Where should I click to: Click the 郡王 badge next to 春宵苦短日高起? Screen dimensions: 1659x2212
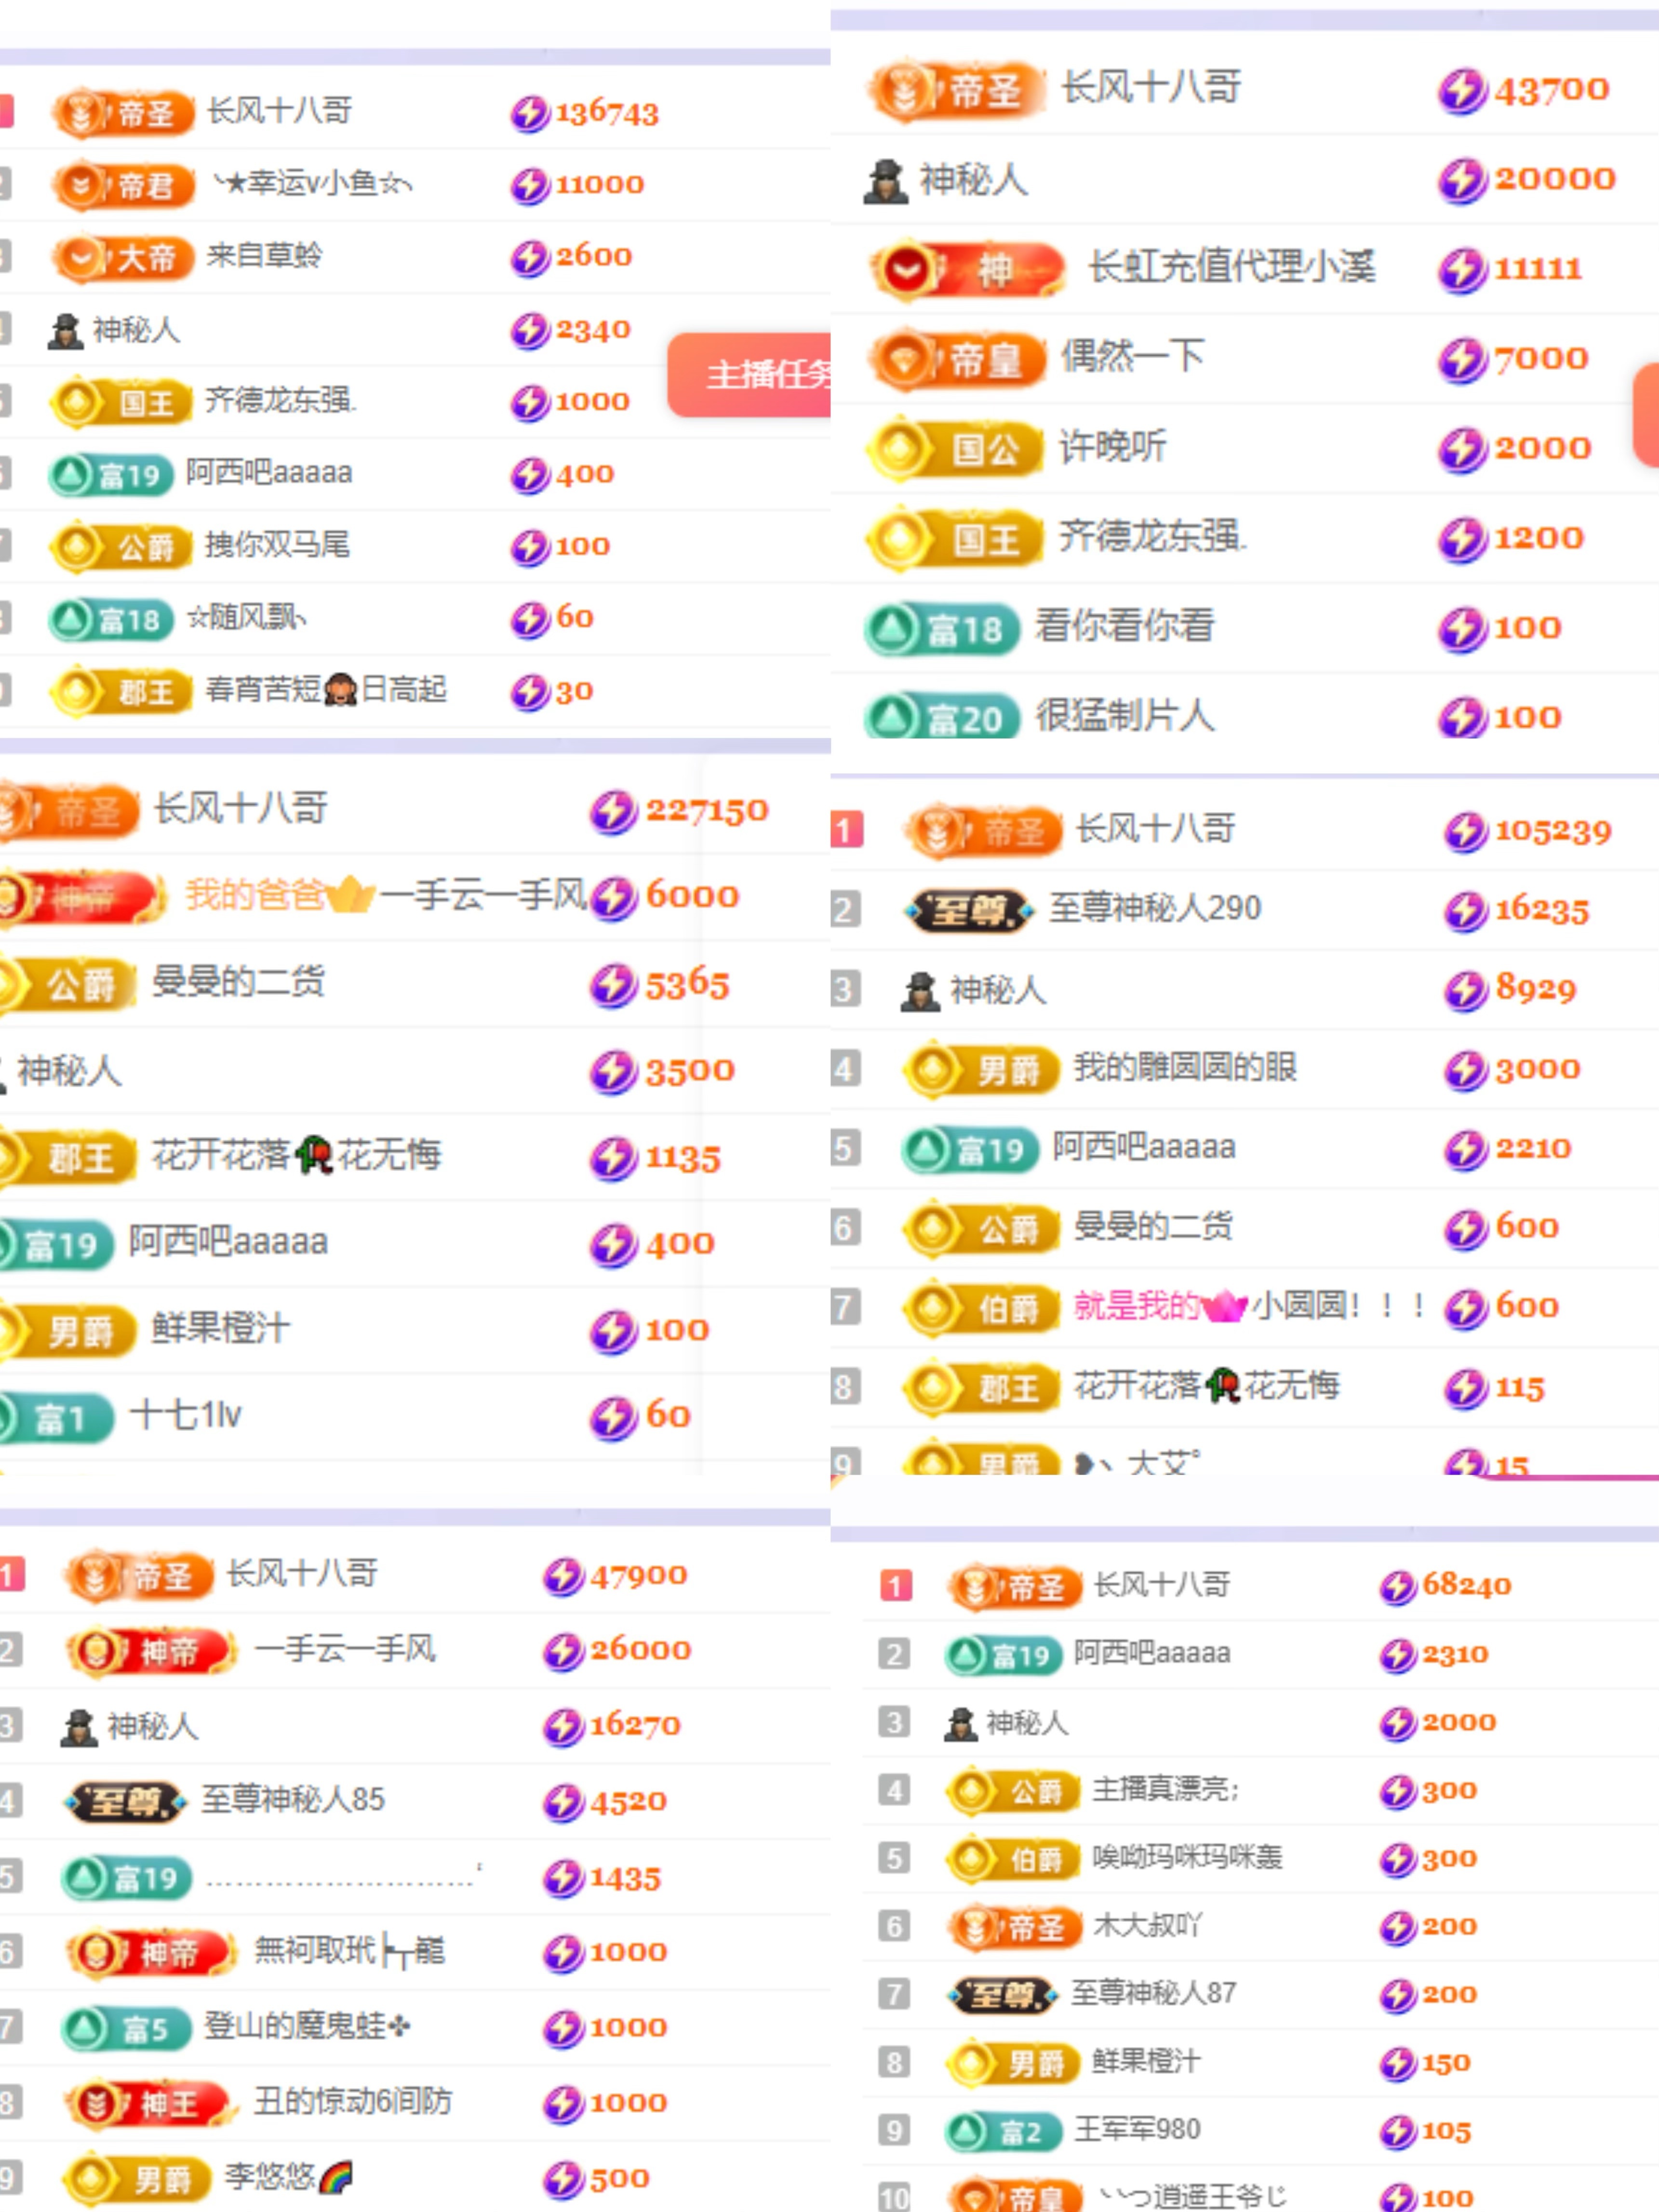click(122, 692)
